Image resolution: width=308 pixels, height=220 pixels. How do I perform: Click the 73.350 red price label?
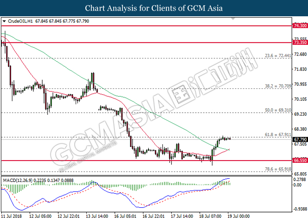[x=300, y=42]
